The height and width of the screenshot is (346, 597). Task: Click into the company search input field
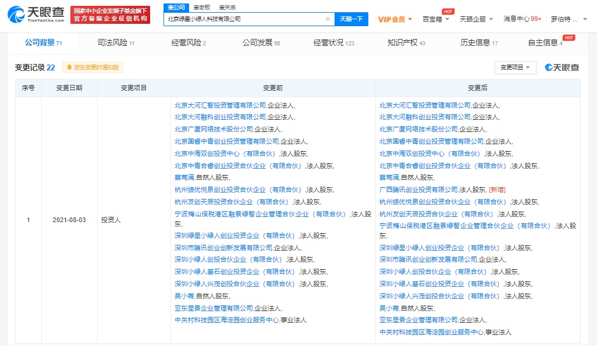(244, 19)
